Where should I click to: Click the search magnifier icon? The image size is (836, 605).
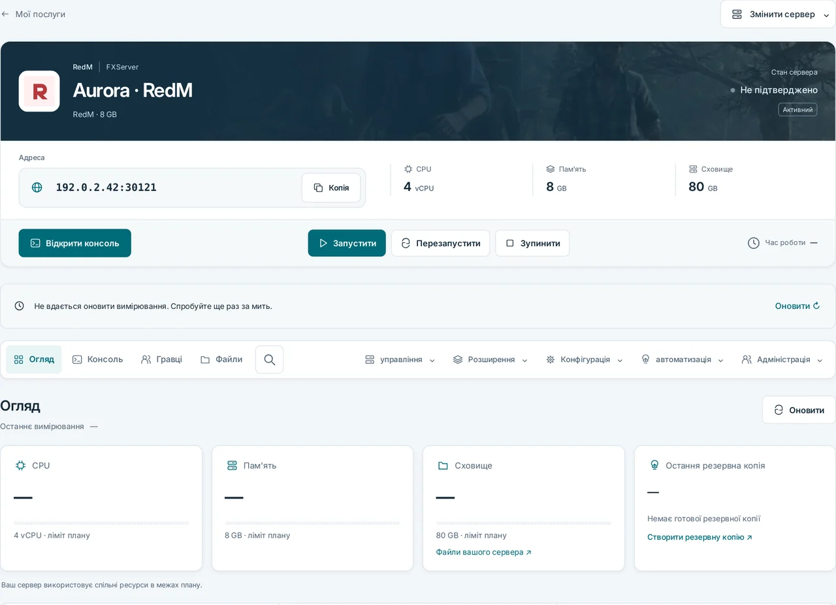(270, 359)
